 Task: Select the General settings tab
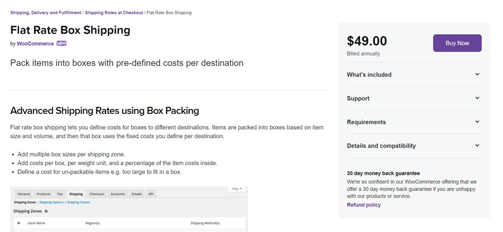coord(24,194)
